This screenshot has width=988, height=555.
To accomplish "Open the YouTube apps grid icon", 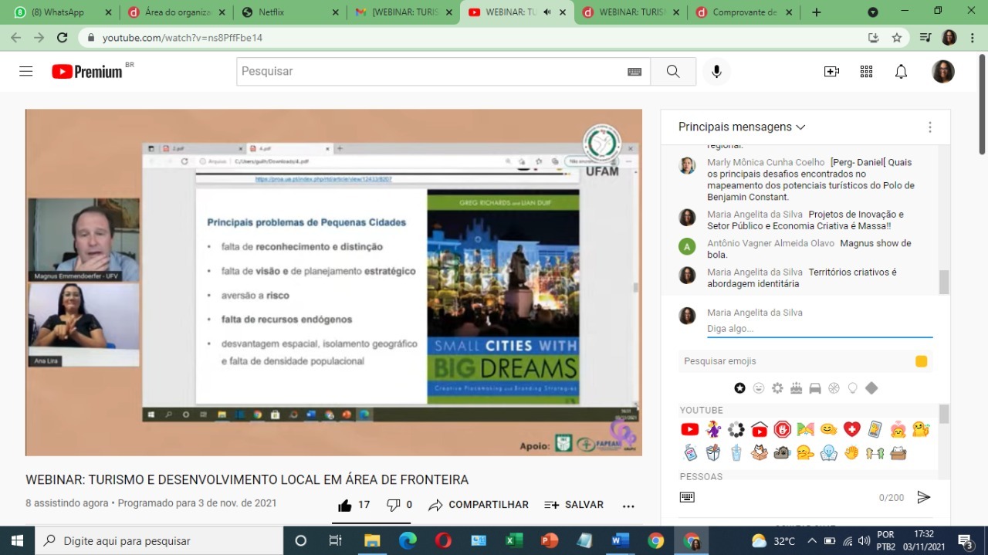I will [866, 72].
